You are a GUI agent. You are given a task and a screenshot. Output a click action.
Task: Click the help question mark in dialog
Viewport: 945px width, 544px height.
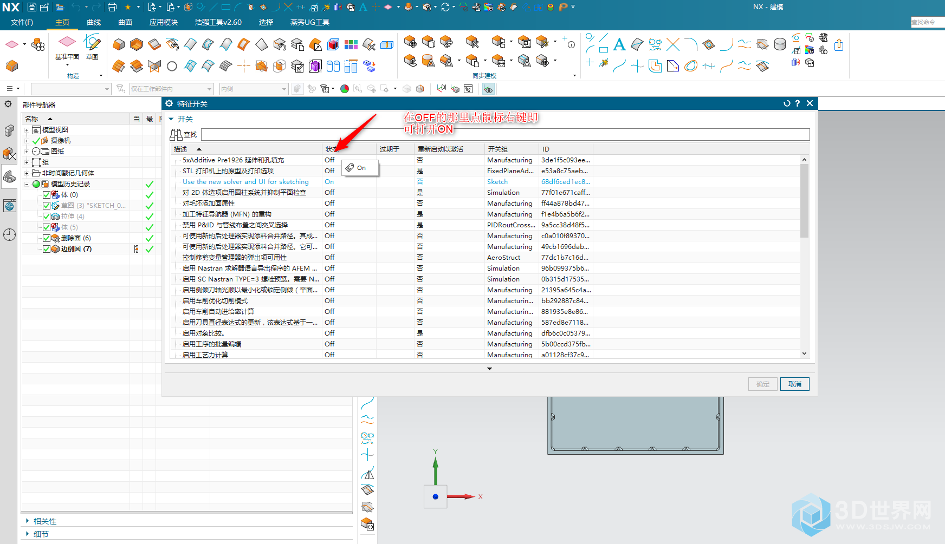[798, 103]
